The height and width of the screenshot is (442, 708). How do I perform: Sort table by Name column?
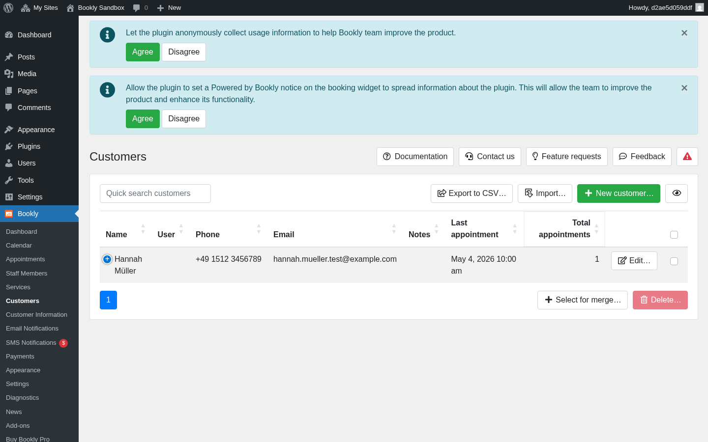click(125, 229)
